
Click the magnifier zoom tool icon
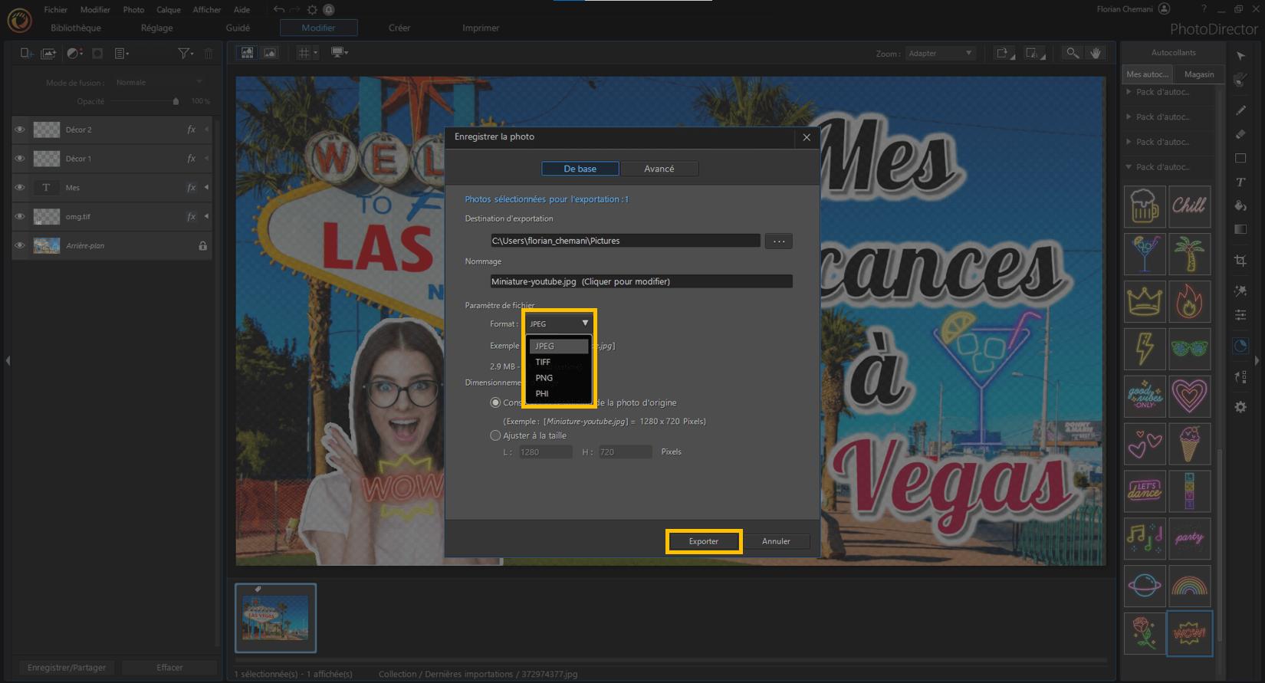(x=1072, y=53)
